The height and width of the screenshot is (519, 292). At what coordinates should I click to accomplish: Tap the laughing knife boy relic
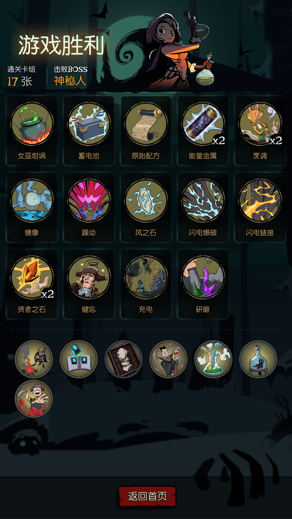point(34,399)
